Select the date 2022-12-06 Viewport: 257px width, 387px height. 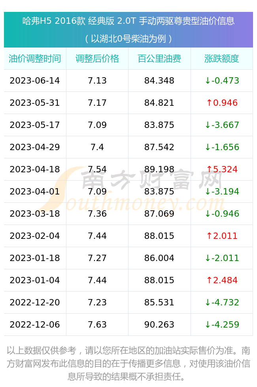tap(35, 324)
